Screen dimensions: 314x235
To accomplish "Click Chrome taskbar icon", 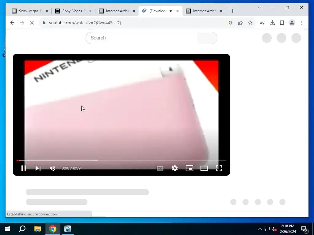I will pyautogui.click(x=53, y=229).
